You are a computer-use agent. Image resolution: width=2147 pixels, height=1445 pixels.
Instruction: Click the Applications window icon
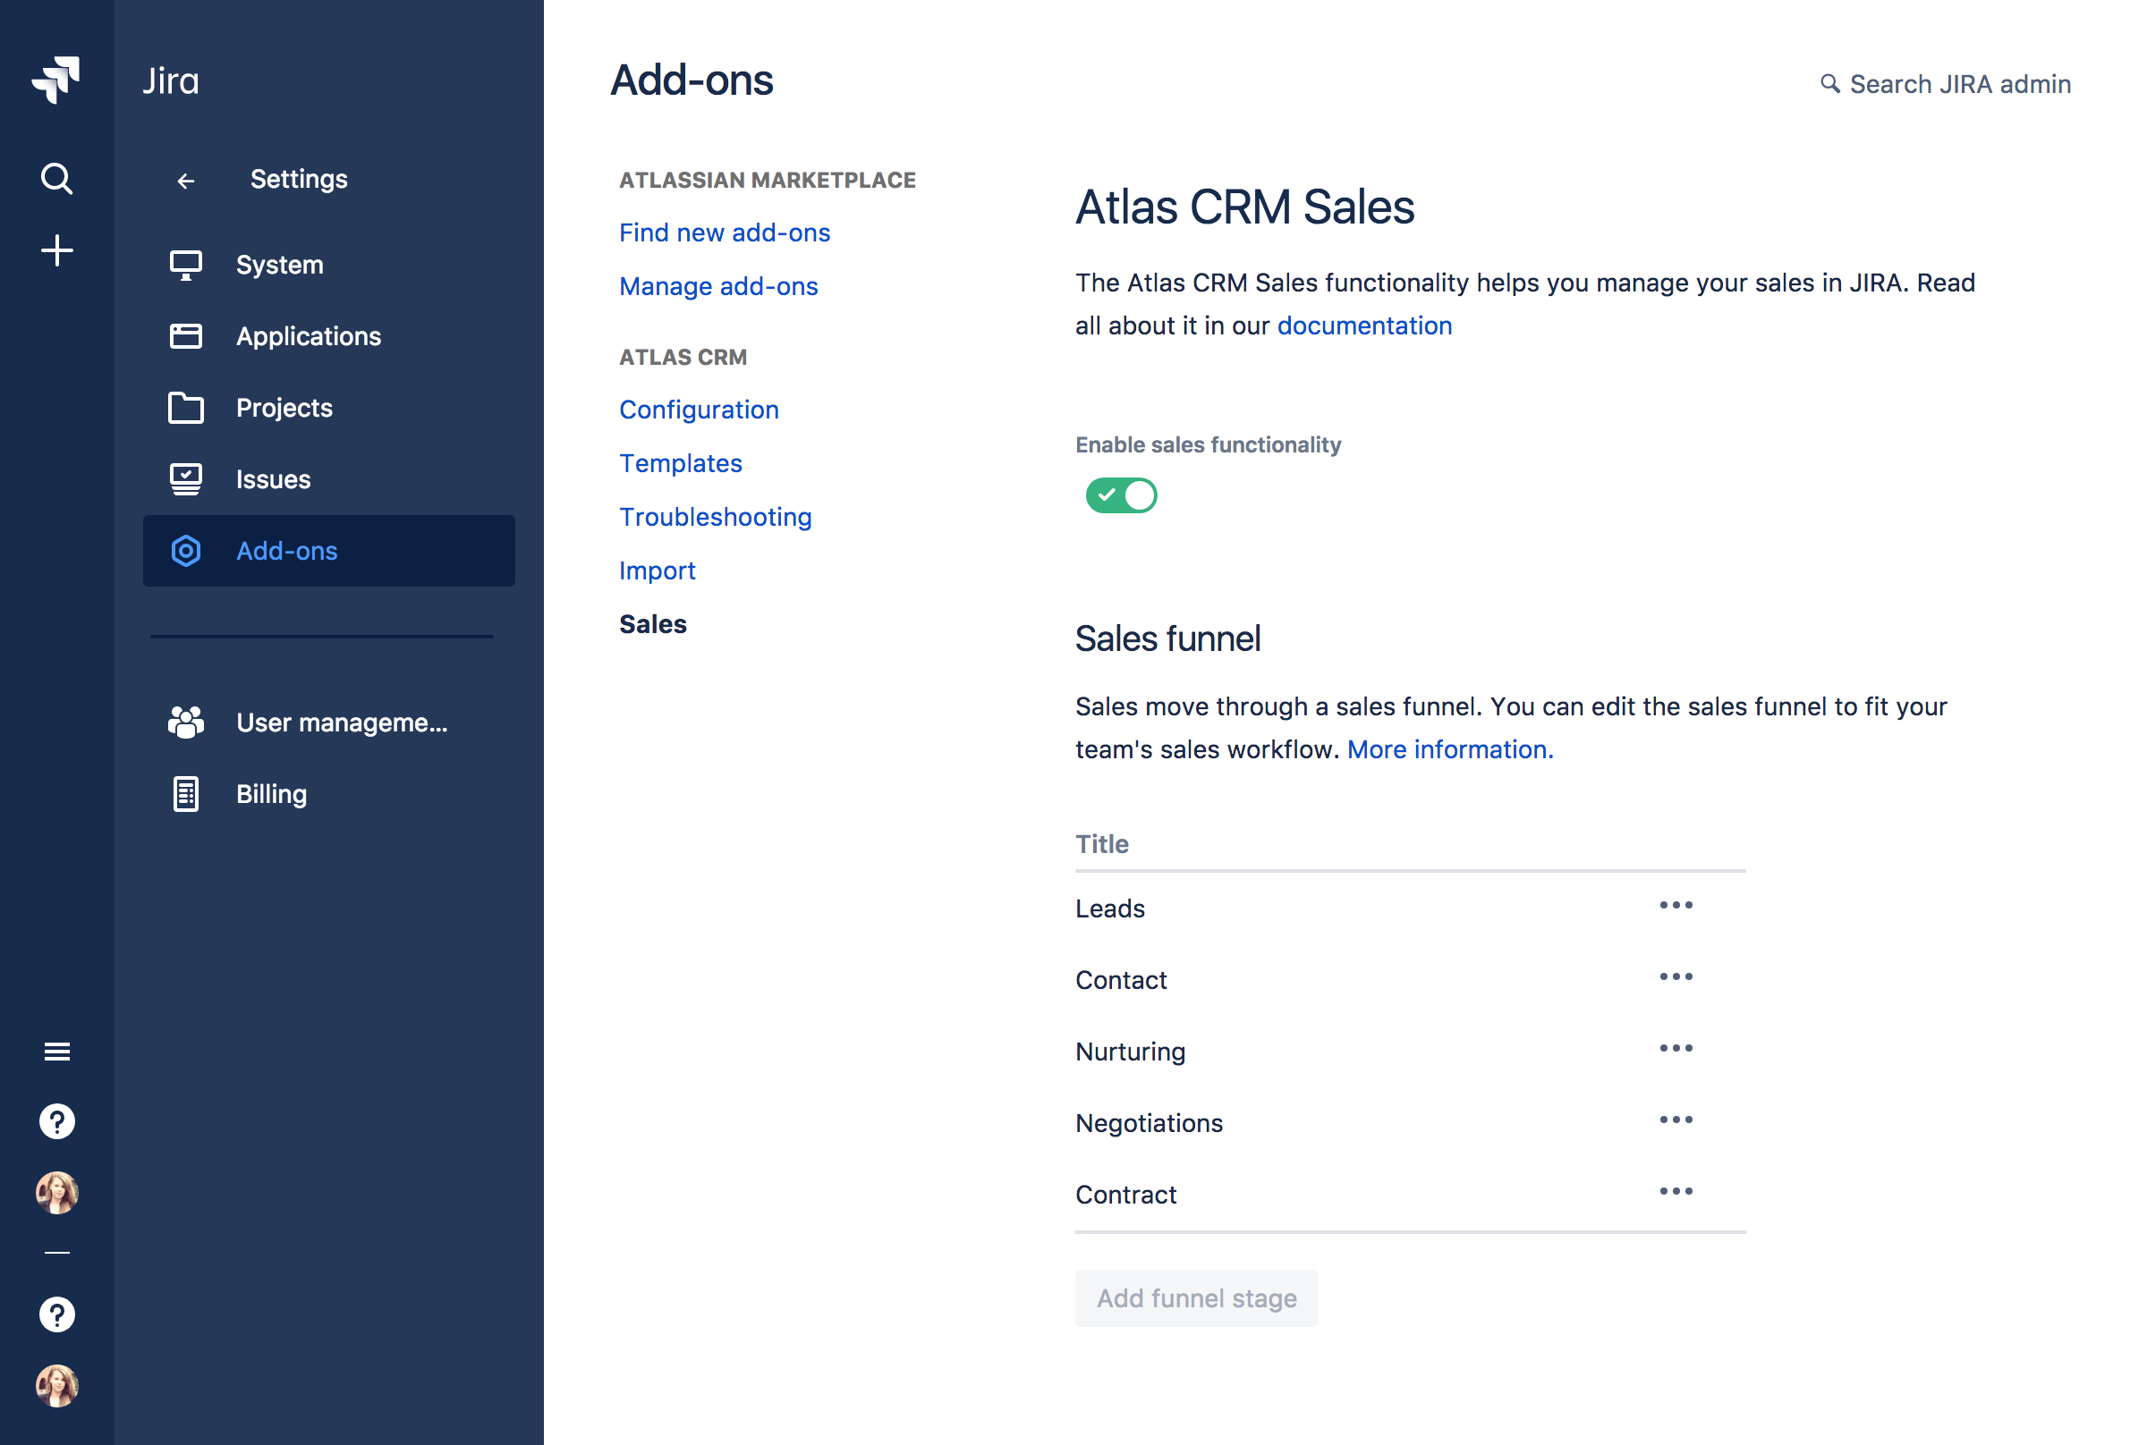click(185, 336)
